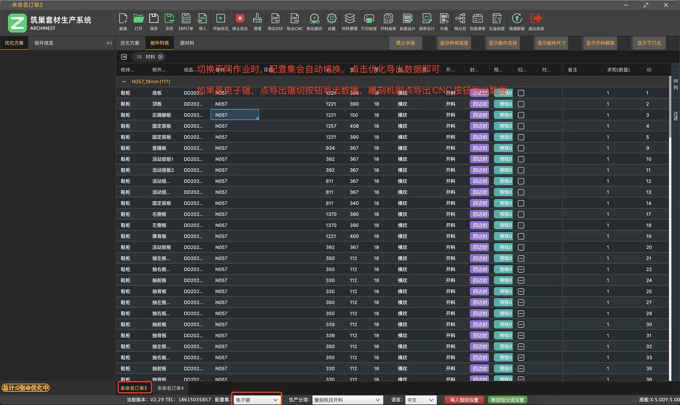The height and width of the screenshot is (405, 680).
Task: Open the 配置集 电子锯 dropdown
Action: pos(257,400)
